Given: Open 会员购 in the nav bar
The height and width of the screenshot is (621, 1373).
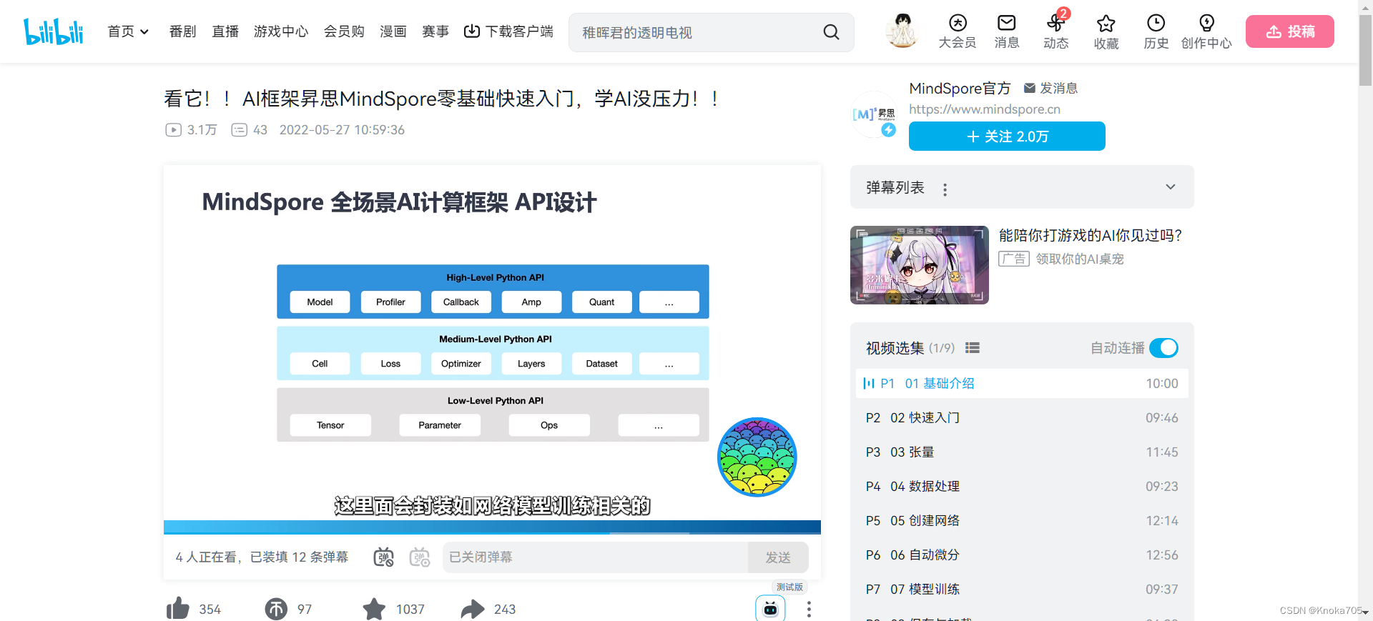Looking at the screenshot, I should point(344,31).
